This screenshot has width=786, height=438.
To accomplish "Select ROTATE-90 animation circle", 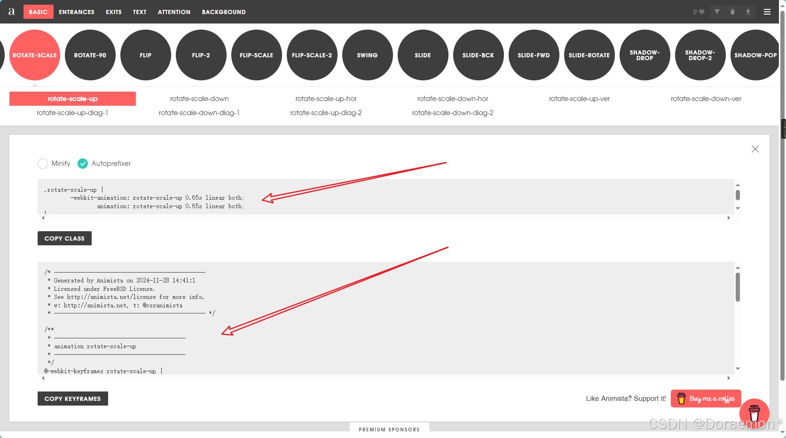I will (90, 55).
